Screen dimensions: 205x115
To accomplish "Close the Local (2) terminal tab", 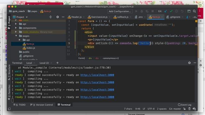I will coord(51,63).
